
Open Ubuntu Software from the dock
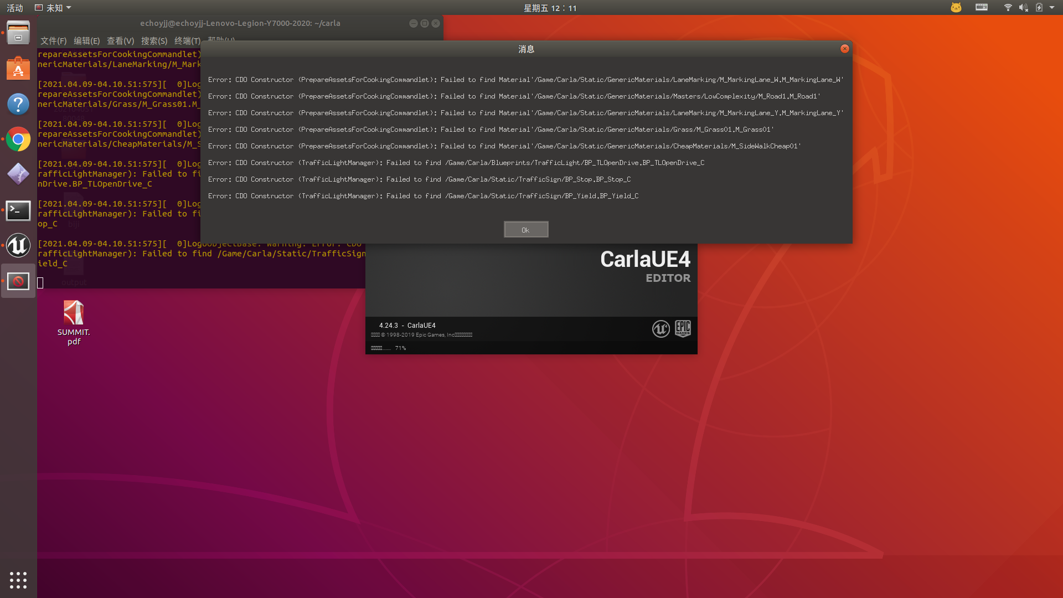pyautogui.click(x=18, y=69)
